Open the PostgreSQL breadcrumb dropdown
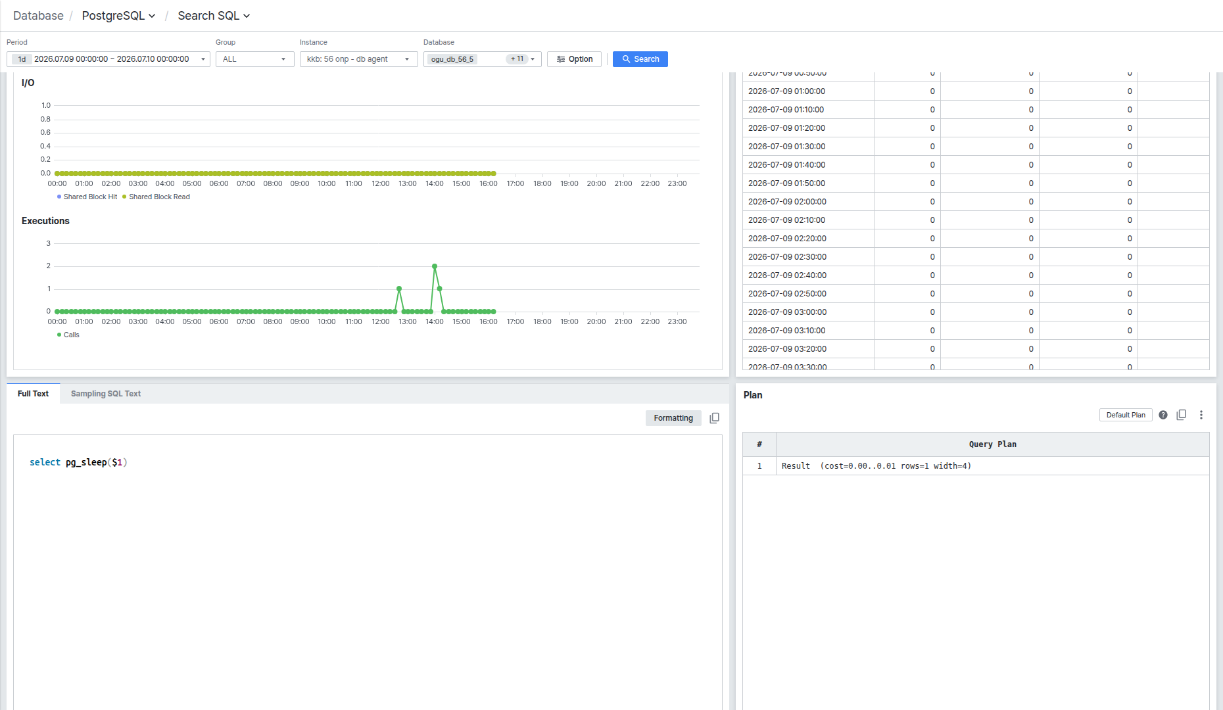The image size is (1223, 710). 119,16
